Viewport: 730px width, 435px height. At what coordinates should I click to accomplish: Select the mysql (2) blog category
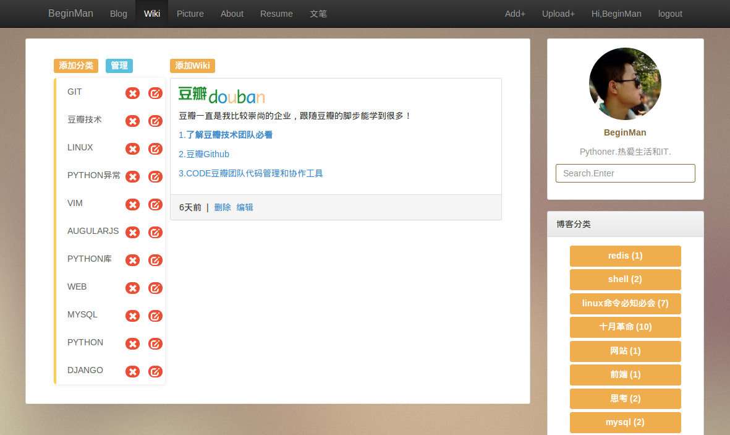tap(626, 423)
